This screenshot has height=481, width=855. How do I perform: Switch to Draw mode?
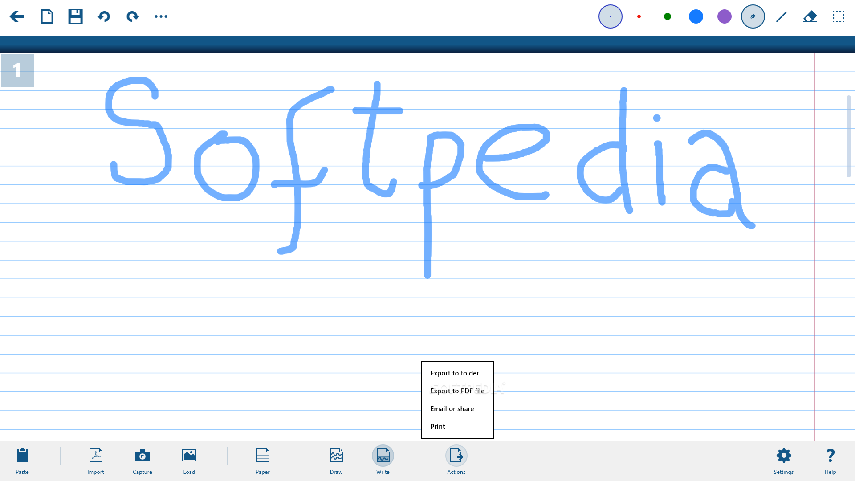[x=336, y=461]
